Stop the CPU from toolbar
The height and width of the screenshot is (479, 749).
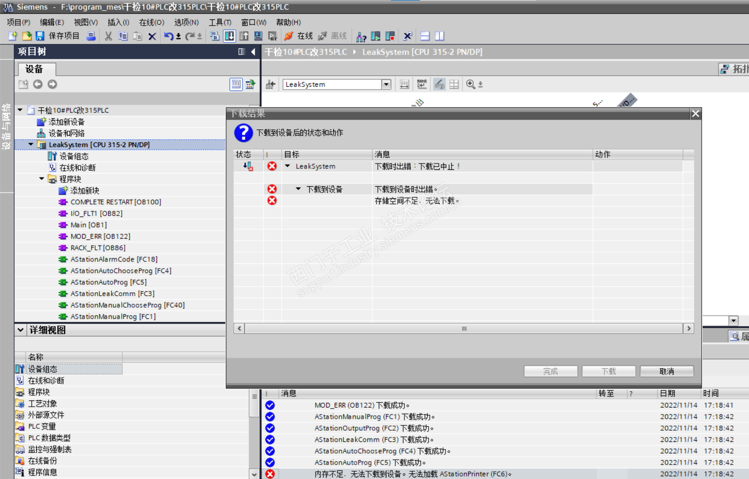tap(390, 36)
